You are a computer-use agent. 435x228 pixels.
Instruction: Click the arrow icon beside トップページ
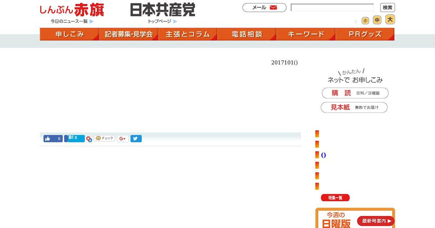175,21
